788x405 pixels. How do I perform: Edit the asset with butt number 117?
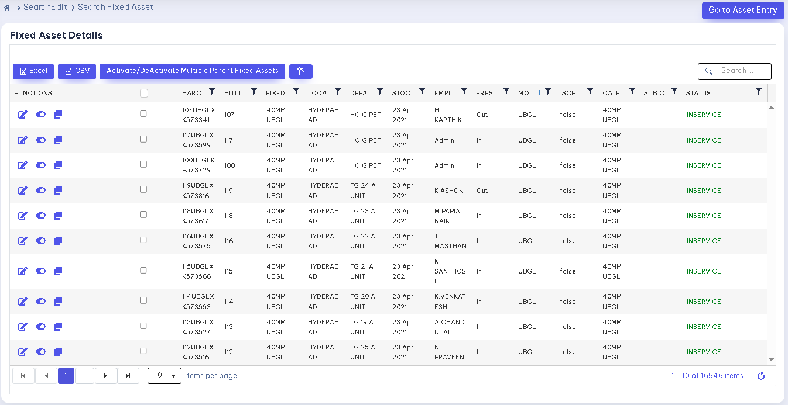click(x=23, y=140)
